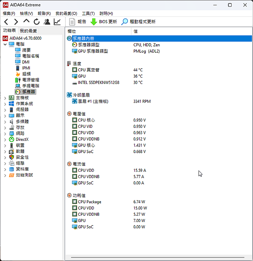Image resolution: width=253 pixels, height=261 pixels.
Task: Expand the 主機板 tree node
Action: [x=5, y=98]
